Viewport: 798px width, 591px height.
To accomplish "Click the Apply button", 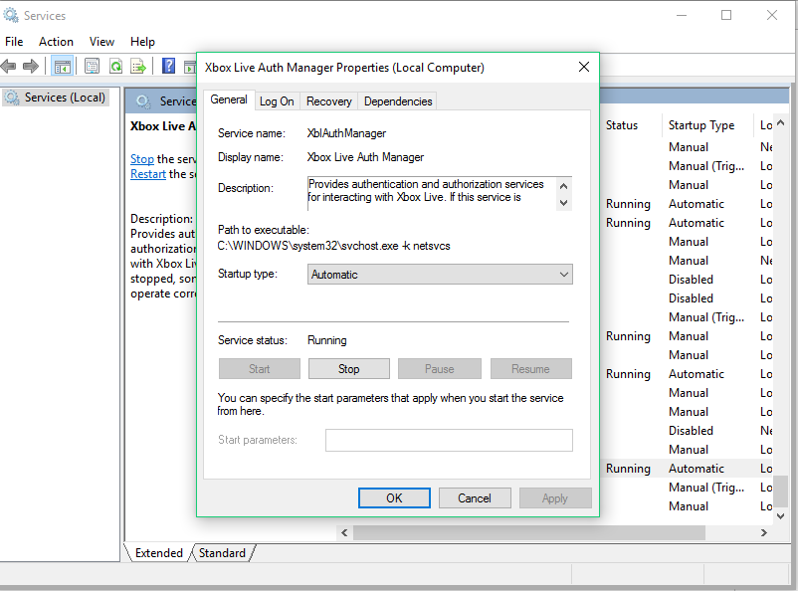I will (555, 498).
